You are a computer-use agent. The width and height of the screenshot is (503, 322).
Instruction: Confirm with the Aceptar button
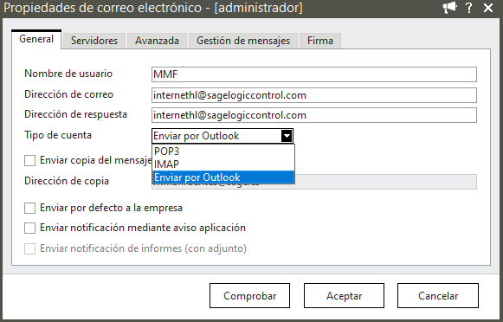(x=344, y=296)
